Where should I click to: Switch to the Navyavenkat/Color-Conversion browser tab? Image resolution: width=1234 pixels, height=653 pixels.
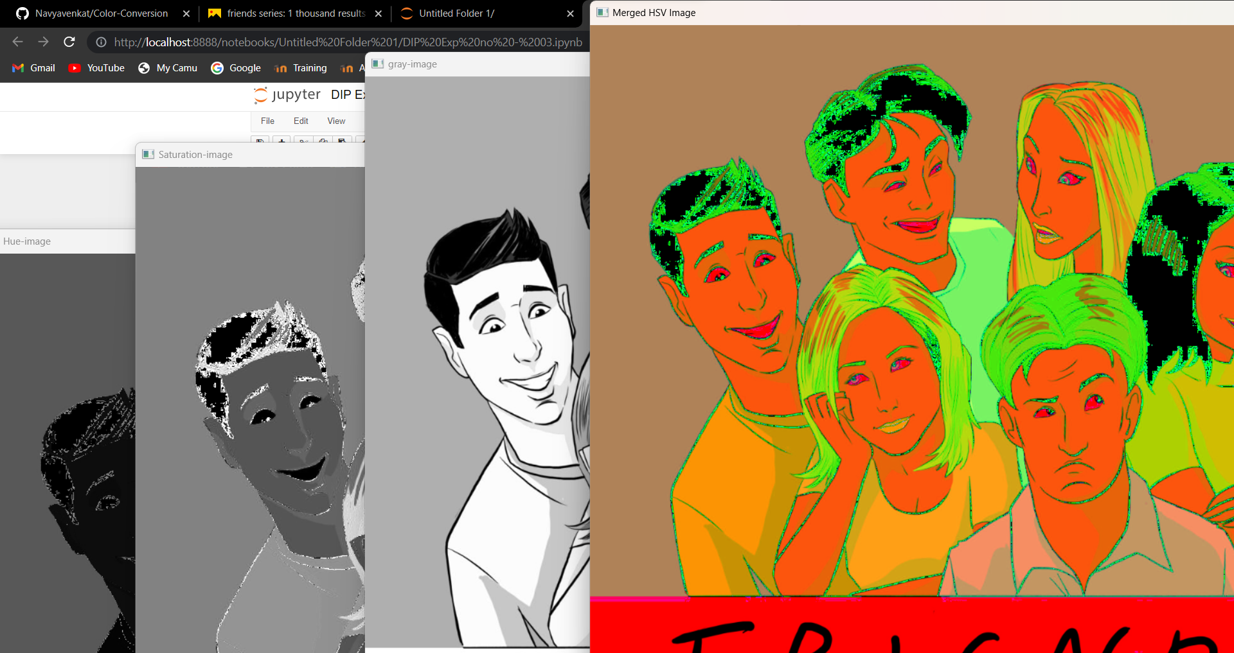(102, 13)
